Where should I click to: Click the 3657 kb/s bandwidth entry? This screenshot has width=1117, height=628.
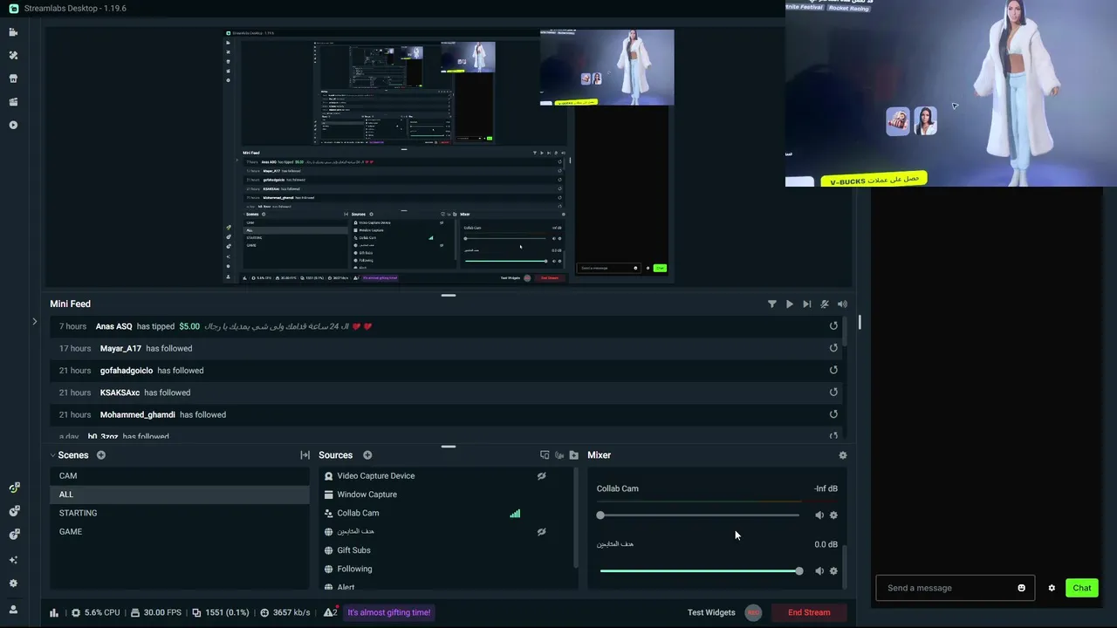284,612
